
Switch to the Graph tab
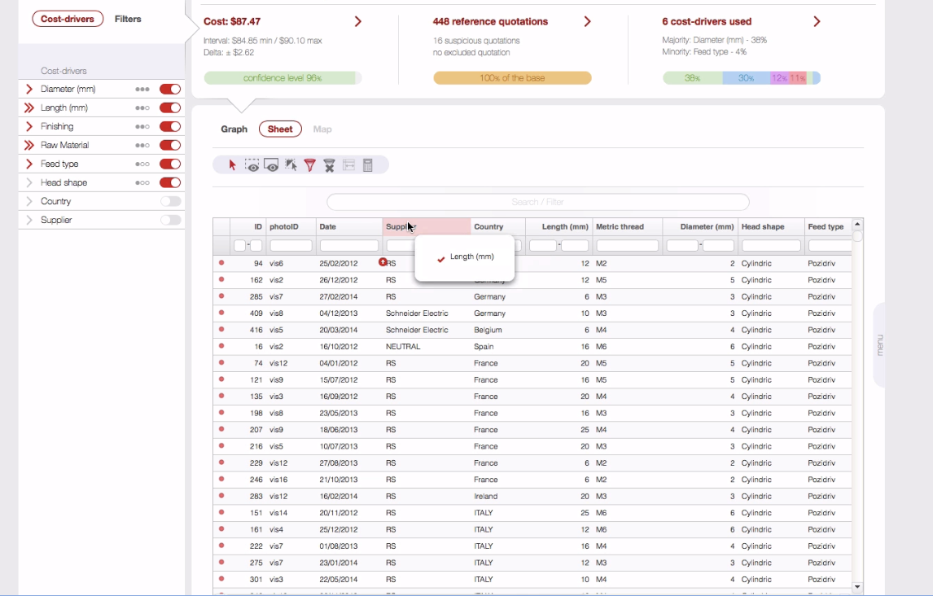pyautogui.click(x=234, y=129)
